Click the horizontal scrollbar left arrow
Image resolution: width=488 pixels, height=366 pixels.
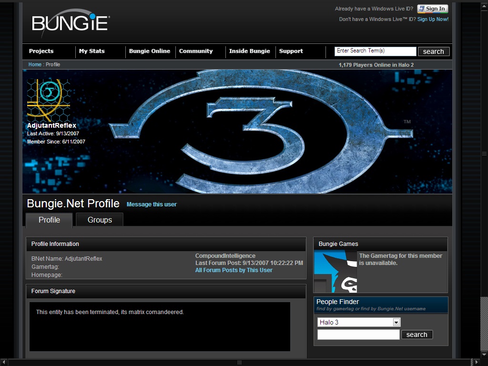pyautogui.click(x=3, y=362)
